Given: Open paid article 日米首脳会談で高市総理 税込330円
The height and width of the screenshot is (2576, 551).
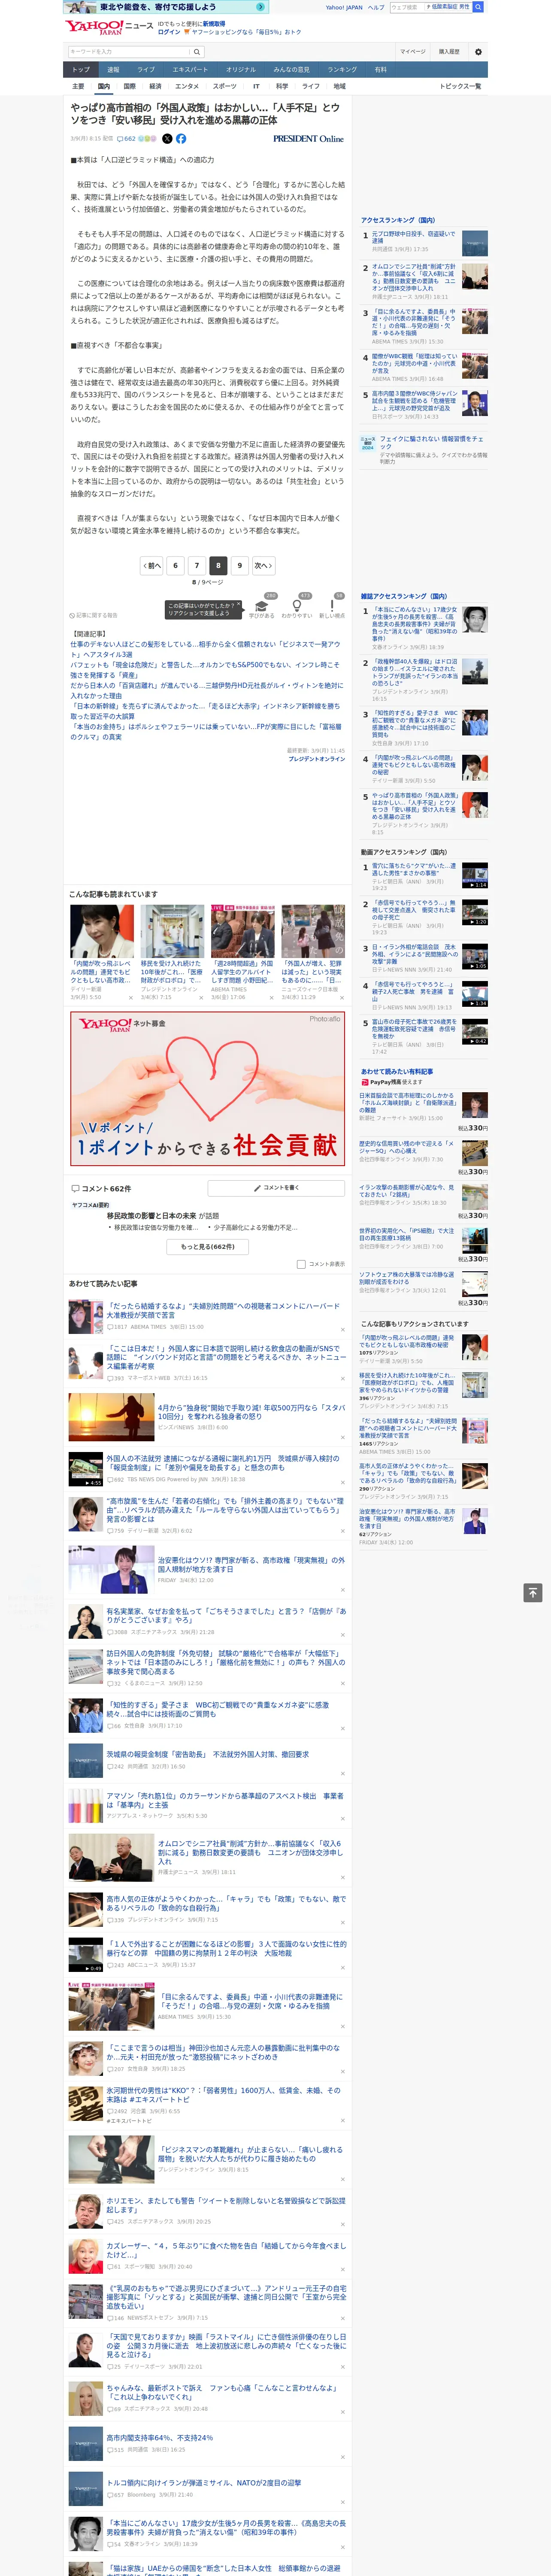Looking at the screenshot, I should click(407, 1102).
